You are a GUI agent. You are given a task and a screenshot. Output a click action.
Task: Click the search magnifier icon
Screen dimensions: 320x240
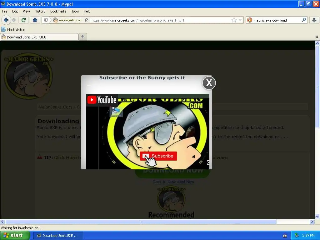[x=304, y=20]
